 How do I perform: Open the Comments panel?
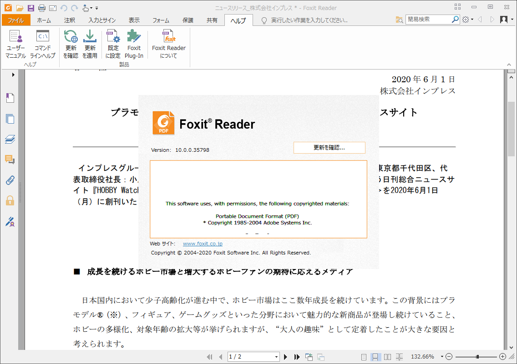[x=10, y=160]
